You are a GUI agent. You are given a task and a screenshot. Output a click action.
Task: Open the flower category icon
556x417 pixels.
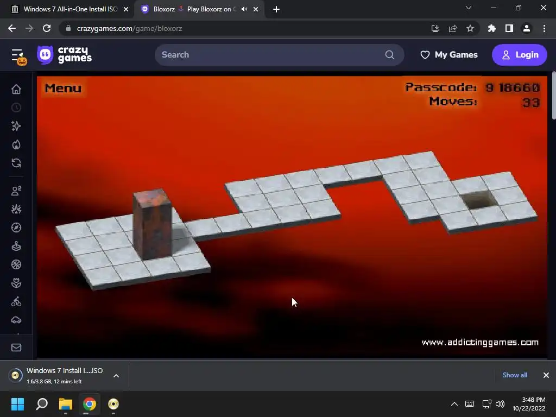coord(16,283)
